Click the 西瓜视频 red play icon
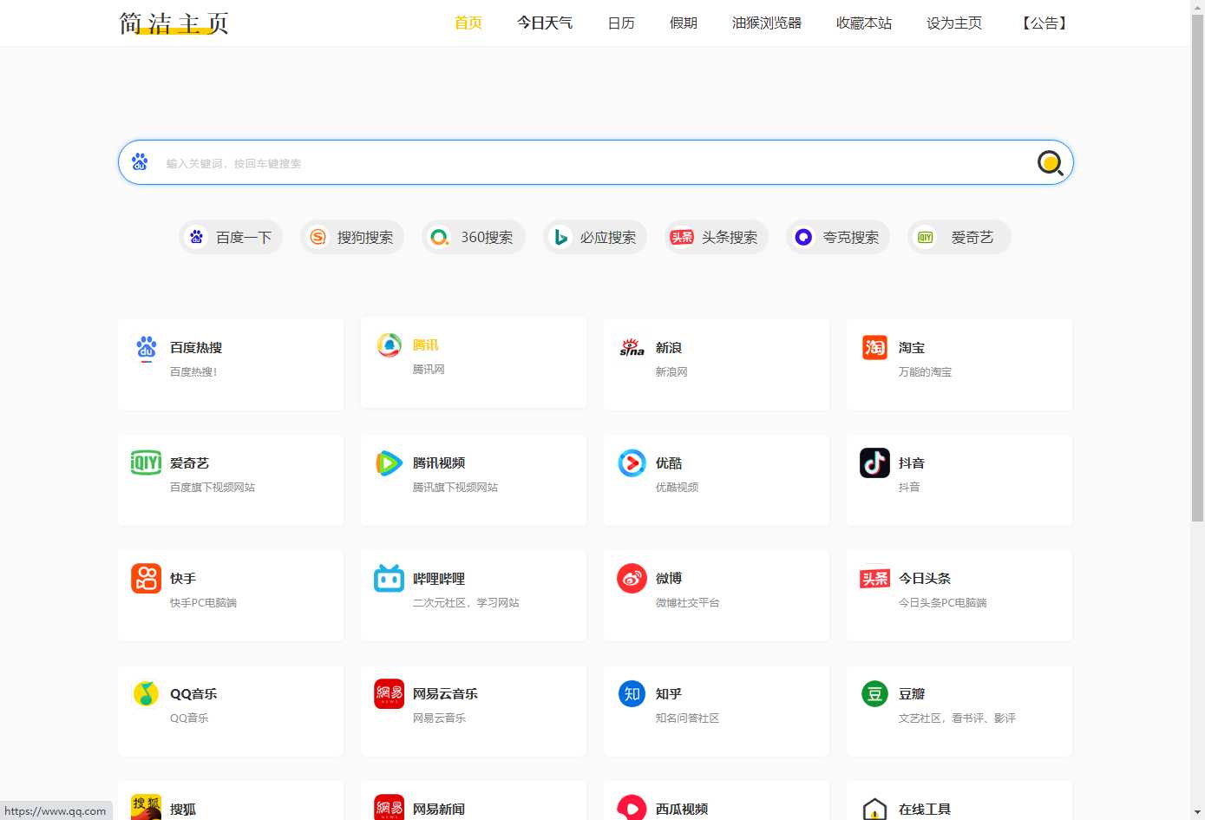The height and width of the screenshot is (820, 1205). coord(632,807)
